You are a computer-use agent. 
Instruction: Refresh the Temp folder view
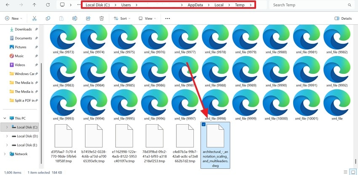click(x=48, y=5)
